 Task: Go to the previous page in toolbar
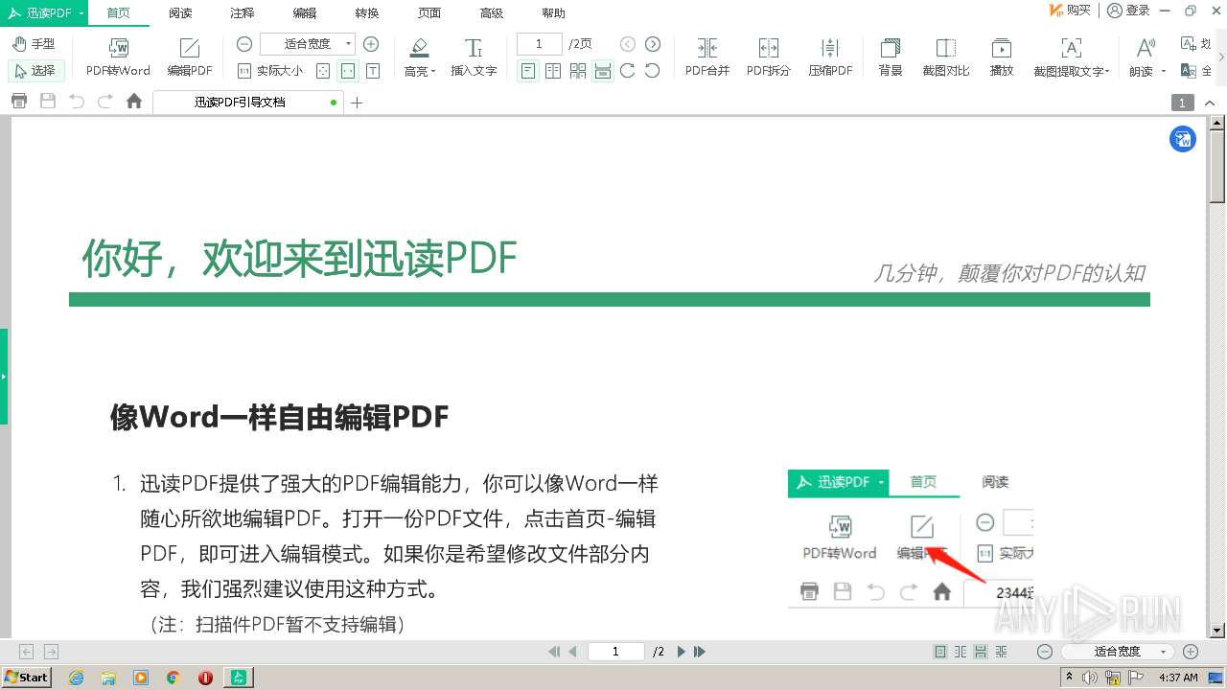point(628,44)
